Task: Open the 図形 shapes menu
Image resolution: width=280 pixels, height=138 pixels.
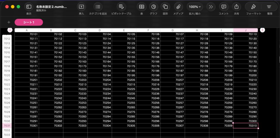Action: pos(165,7)
